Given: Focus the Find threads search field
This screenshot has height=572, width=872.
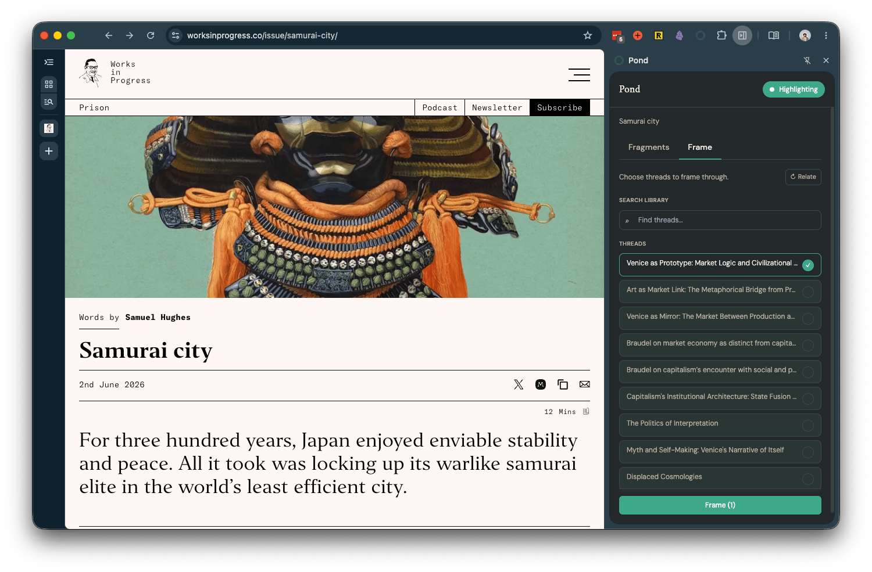Looking at the screenshot, I should click(720, 220).
